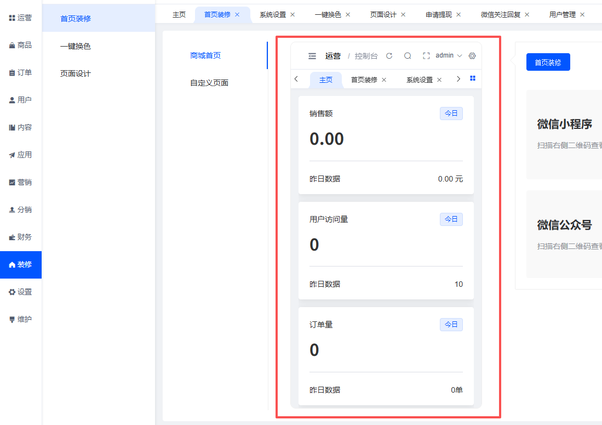602x425 pixels.
Task: Close the 一键换色 tab
Action: pos(348,15)
